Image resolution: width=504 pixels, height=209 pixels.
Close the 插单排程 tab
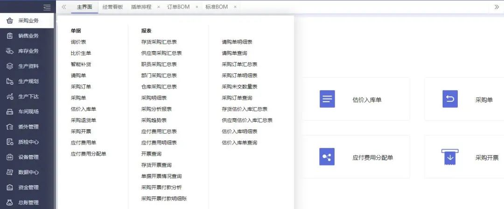pyautogui.click(x=159, y=7)
